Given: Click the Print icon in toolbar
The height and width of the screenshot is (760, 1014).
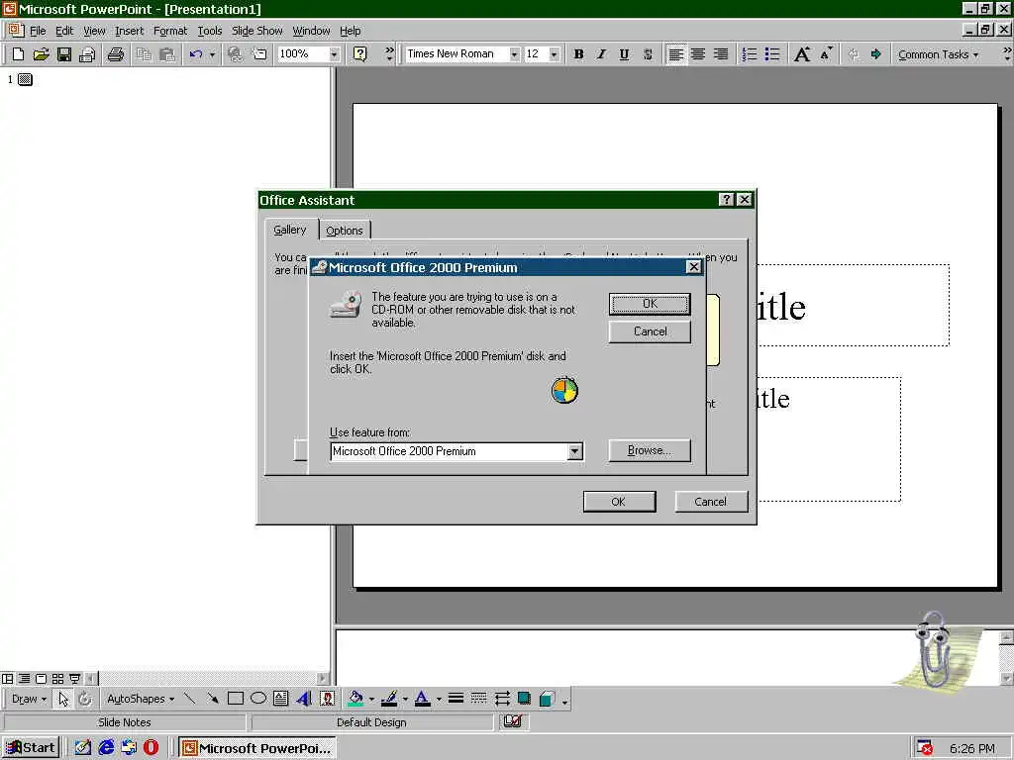Looking at the screenshot, I should tap(116, 54).
